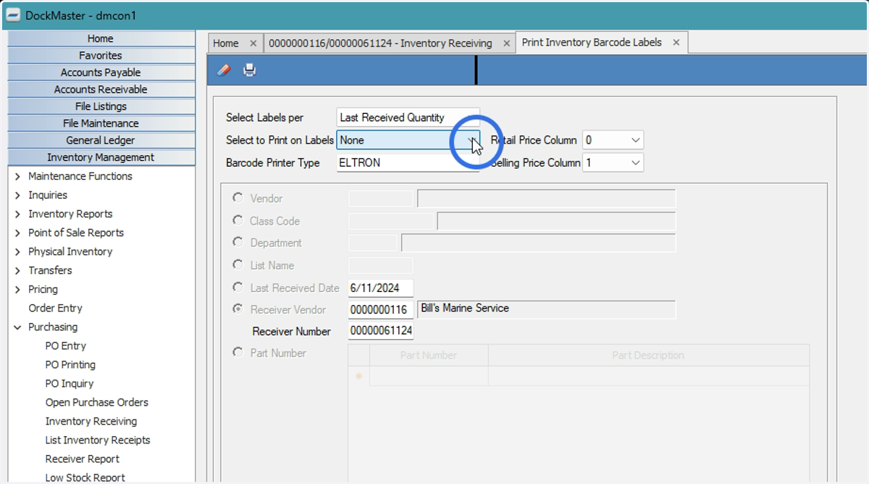Open PO Entry under Purchasing

(x=65, y=346)
